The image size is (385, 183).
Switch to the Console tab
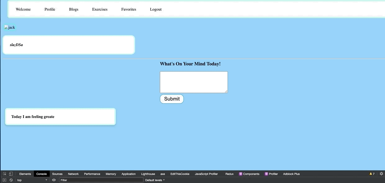pyautogui.click(x=41, y=174)
